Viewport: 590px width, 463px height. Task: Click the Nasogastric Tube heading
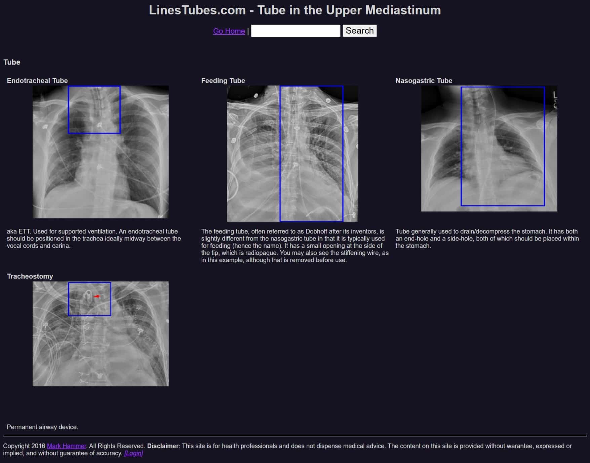click(424, 81)
